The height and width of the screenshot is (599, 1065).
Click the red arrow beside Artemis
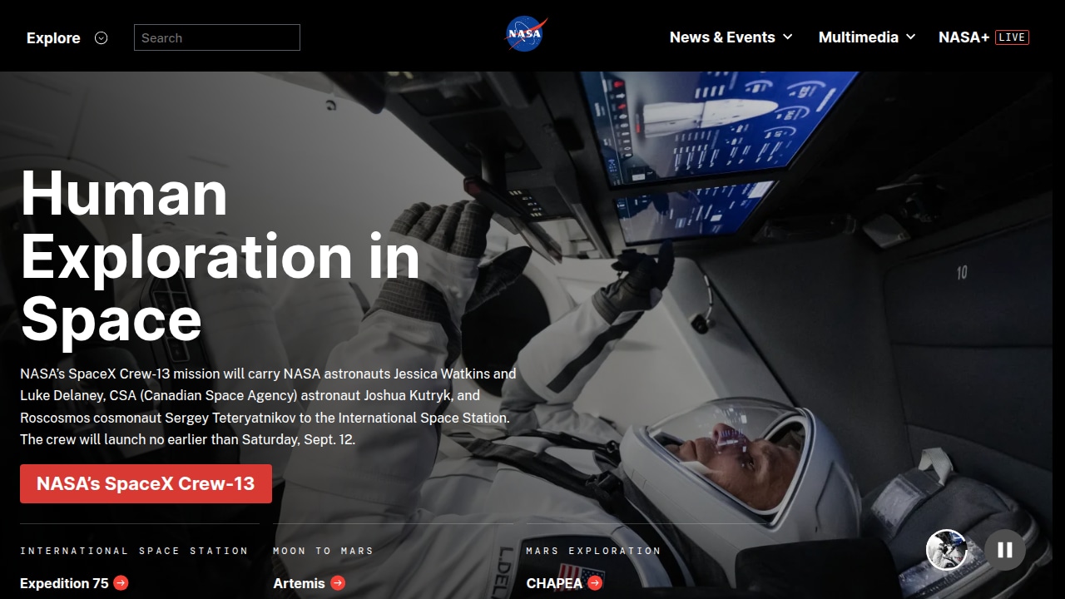click(338, 583)
